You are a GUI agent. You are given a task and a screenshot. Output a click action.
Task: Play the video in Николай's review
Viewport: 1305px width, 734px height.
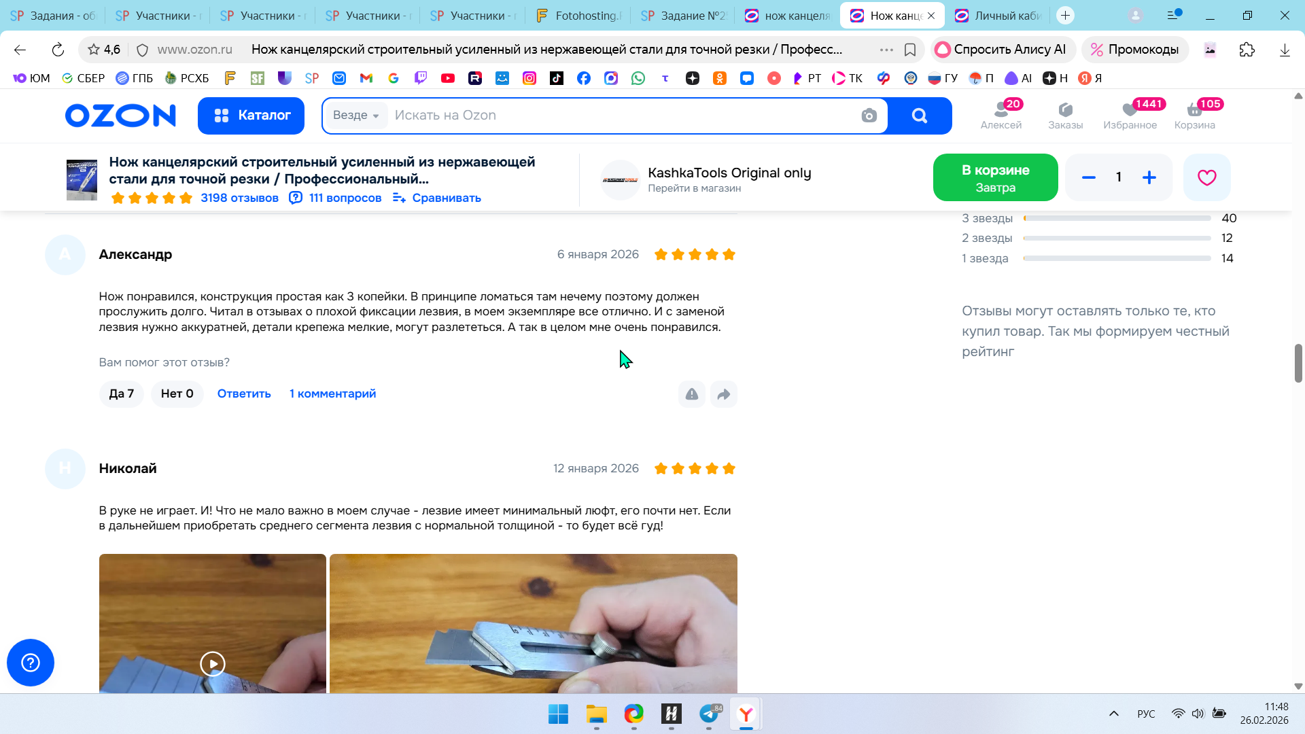(213, 664)
